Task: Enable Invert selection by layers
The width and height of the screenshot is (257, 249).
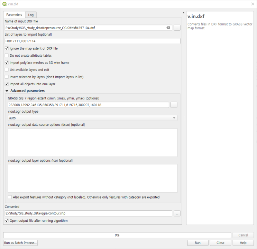Action: pos(7,77)
